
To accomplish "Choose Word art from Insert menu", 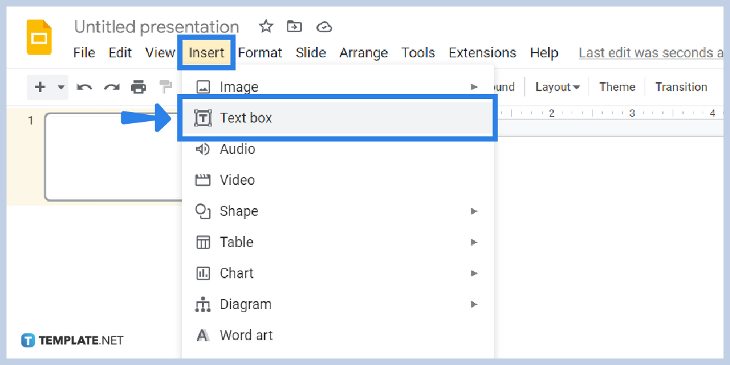I will point(338,335).
